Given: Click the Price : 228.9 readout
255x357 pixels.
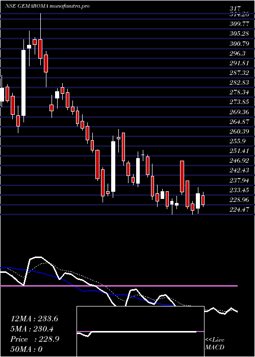Looking at the screenshot, I should click(35, 339).
